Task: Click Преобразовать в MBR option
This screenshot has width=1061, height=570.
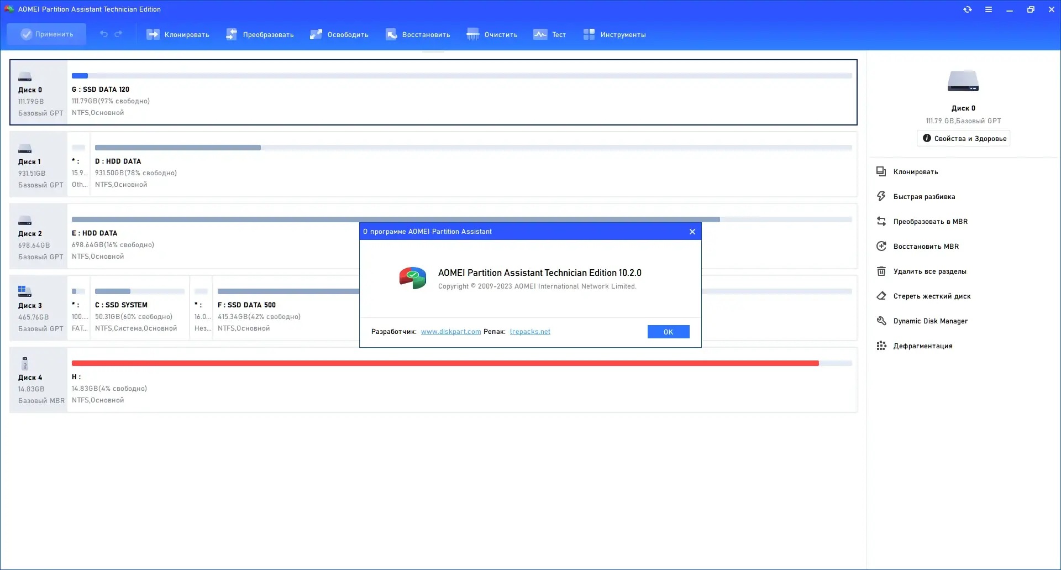Action: pyautogui.click(x=931, y=222)
